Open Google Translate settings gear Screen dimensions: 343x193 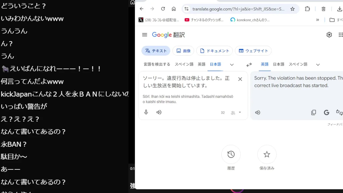(x=329, y=35)
